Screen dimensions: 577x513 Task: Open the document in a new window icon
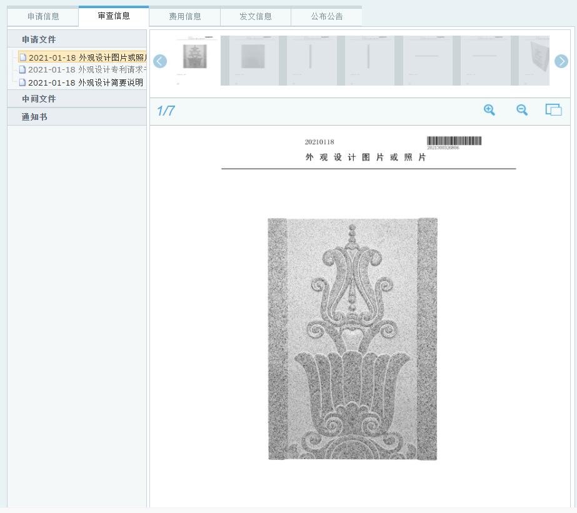click(553, 110)
